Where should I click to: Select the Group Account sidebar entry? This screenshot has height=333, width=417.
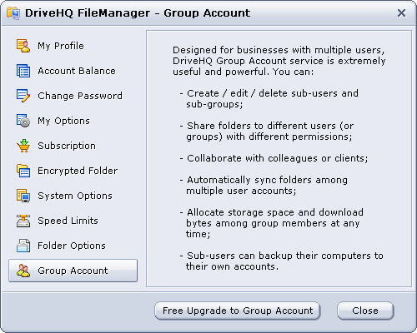(73, 271)
